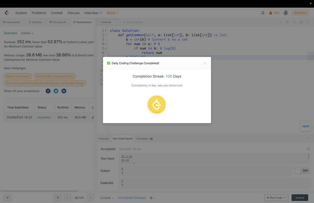
Task: Switch to the Description tab
Action: (12, 22)
